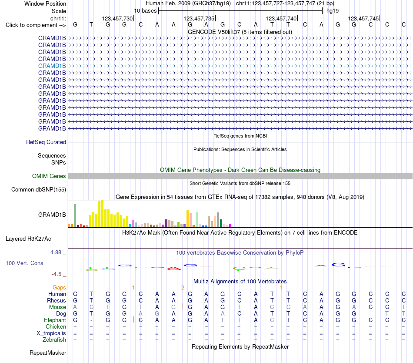Viewport: 413px width, 363px height.
Task: Click the '10 bases' scale bar label
Action: click(x=145, y=11)
